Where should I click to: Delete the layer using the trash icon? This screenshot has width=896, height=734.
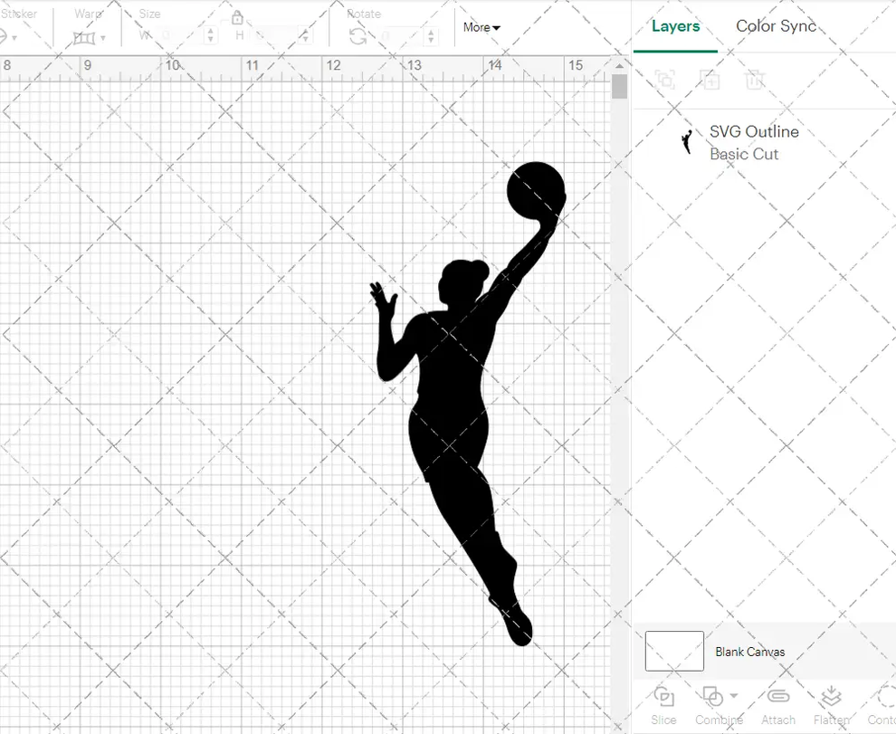tap(756, 81)
